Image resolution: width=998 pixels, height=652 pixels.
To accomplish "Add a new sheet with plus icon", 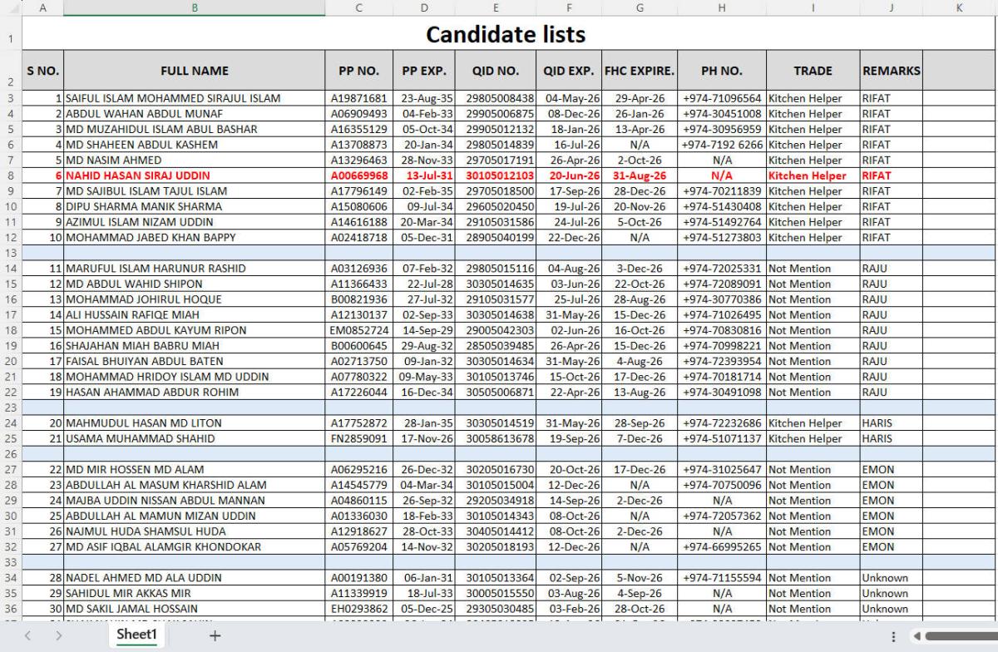I will click(215, 636).
